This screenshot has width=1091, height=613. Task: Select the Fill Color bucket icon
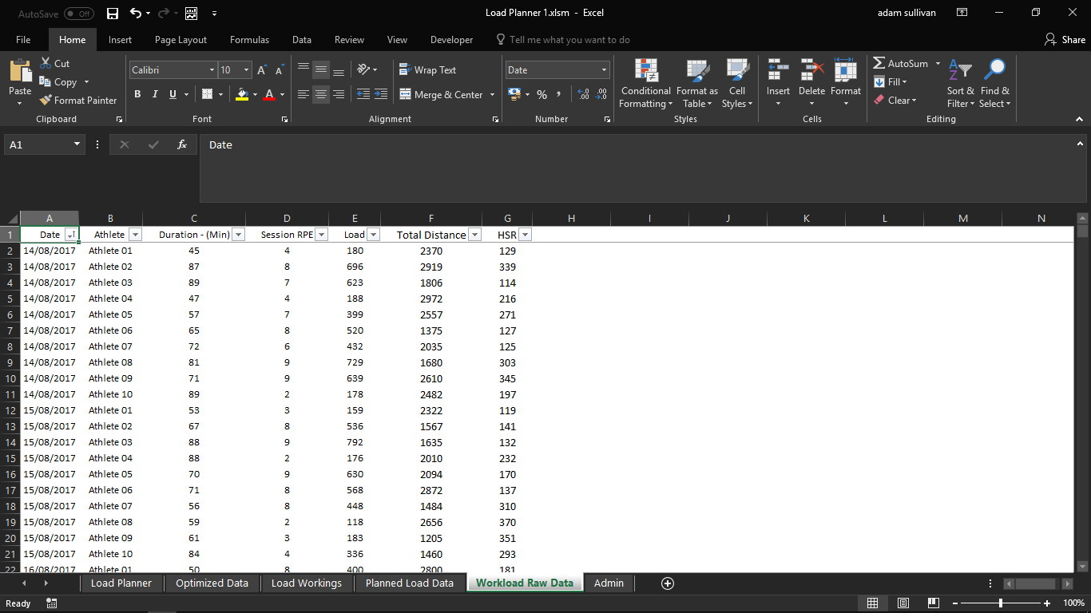coord(241,94)
